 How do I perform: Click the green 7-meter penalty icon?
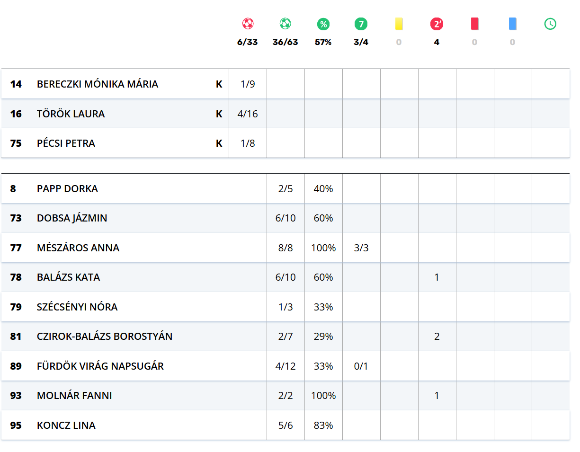361,24
